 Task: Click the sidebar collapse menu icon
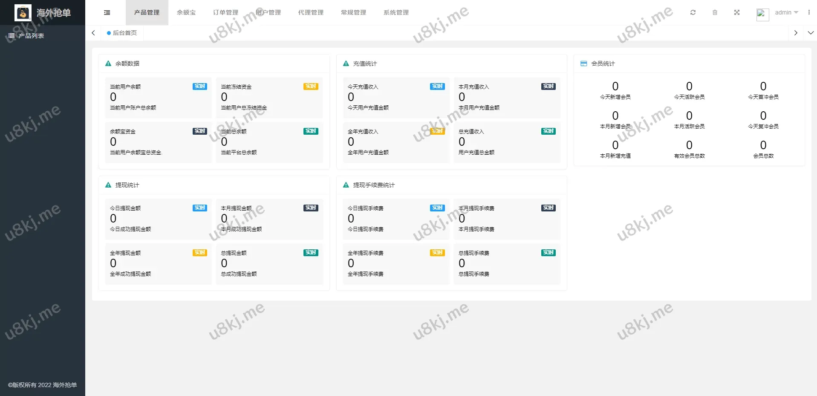click(107, 13)
